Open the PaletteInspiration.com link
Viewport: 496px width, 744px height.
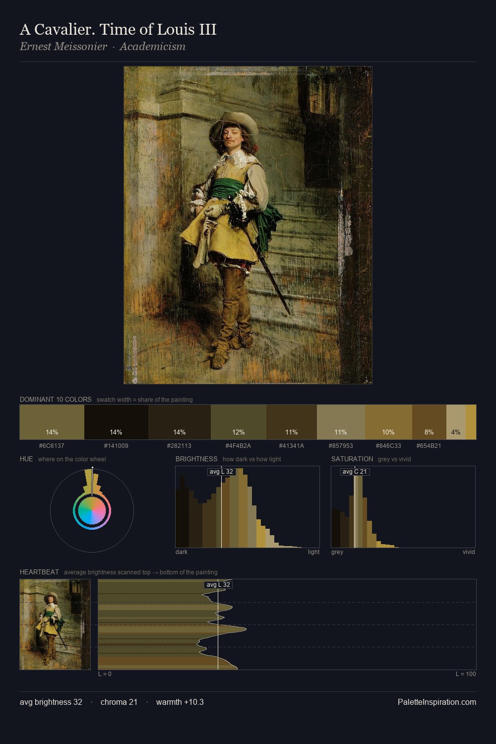437,702
